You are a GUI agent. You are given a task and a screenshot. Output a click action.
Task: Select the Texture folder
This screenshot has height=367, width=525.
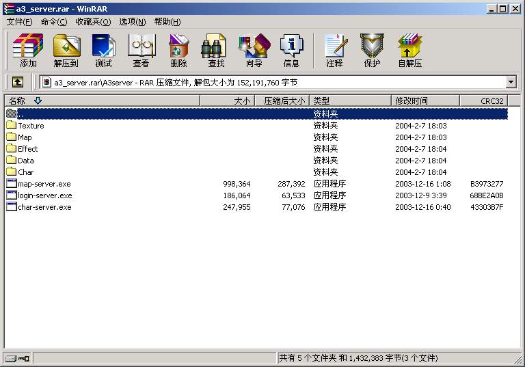(x=31, y=126)
